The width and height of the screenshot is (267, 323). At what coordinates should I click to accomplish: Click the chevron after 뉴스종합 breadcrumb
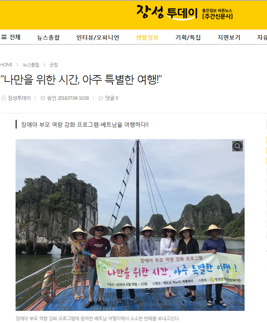pos(44,65)
